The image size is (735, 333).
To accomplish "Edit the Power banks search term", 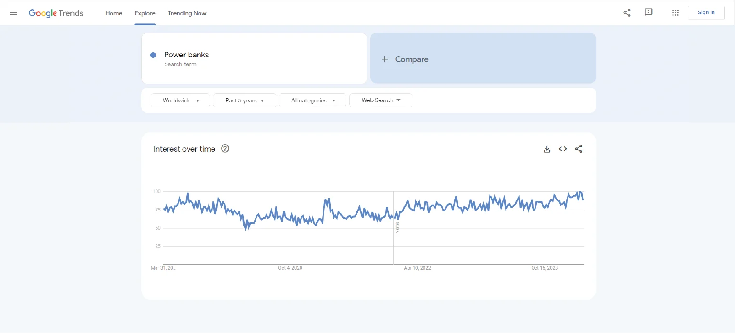I will [x=186, y=55].
